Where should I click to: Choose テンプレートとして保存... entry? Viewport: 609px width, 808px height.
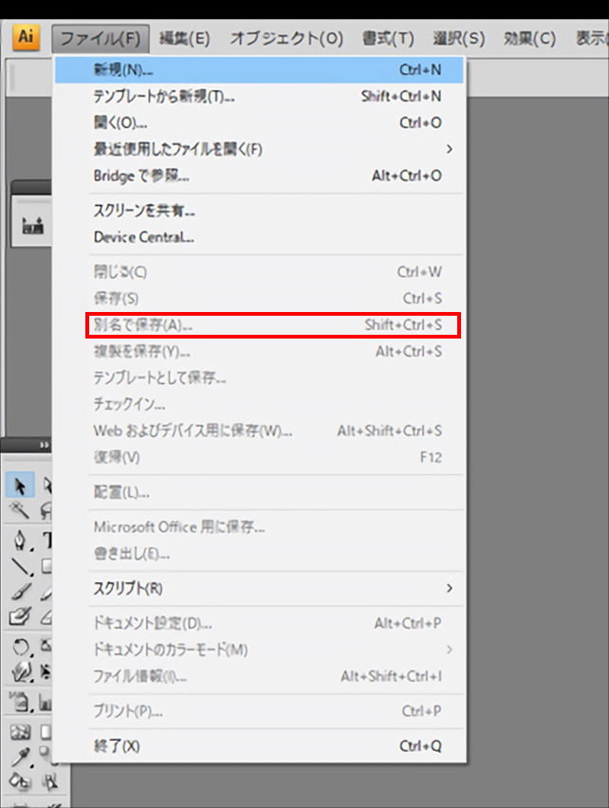(x=259, y=377)
